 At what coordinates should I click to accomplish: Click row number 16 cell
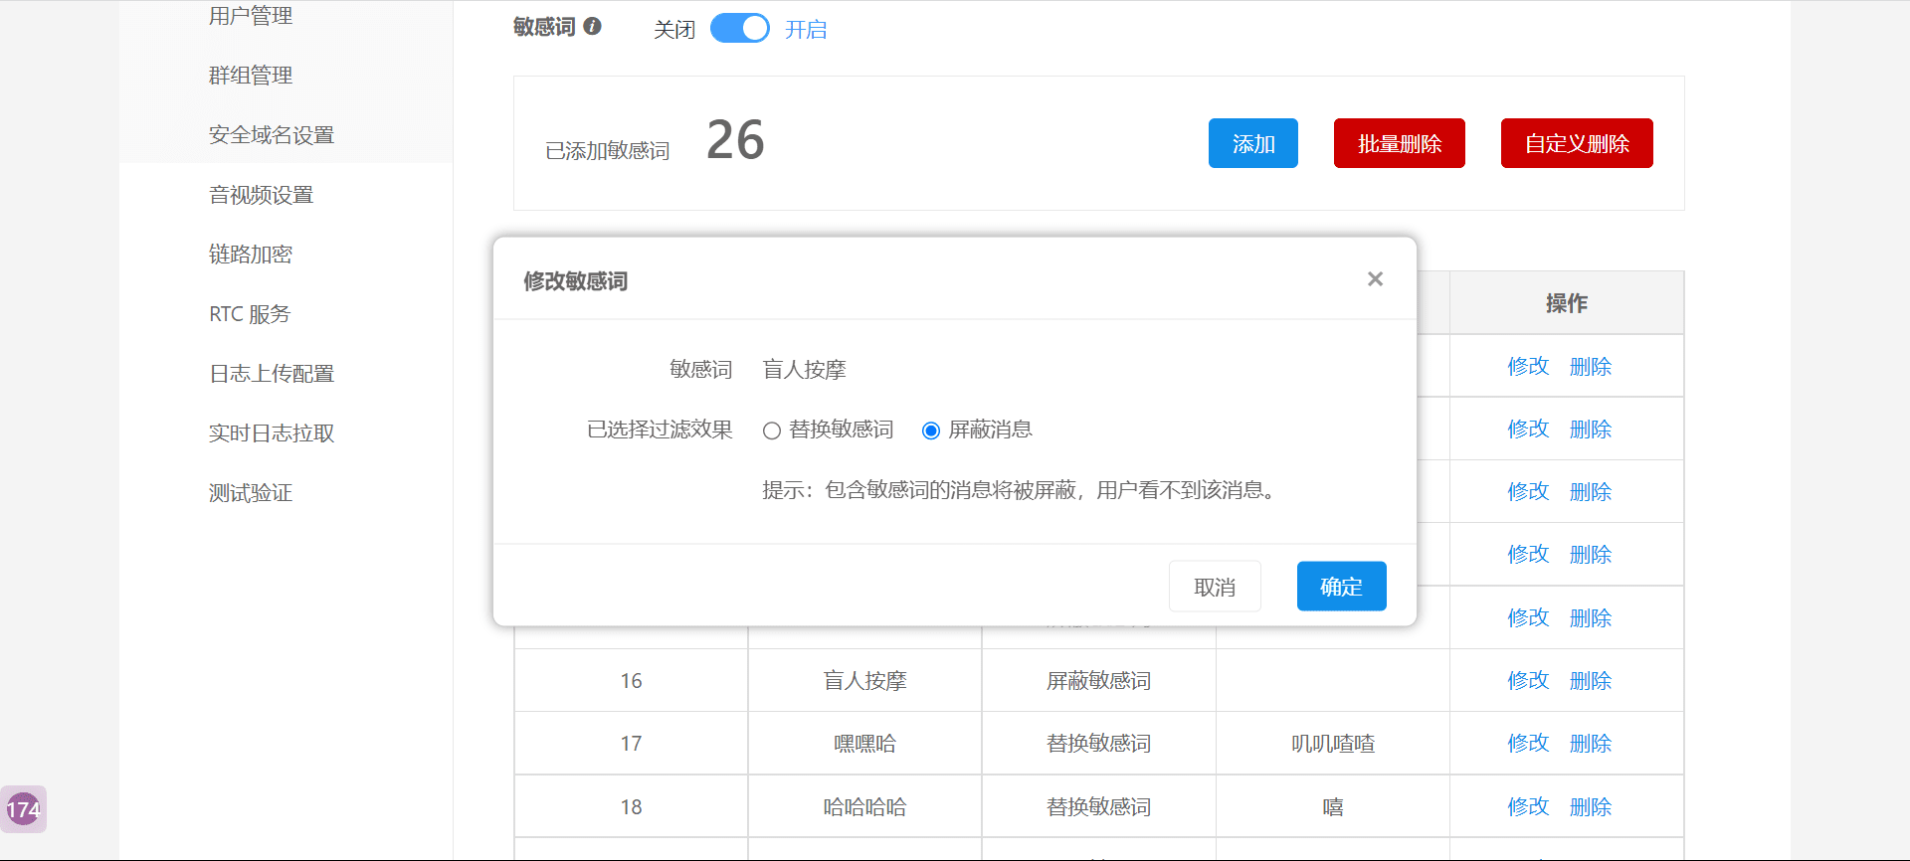[631, 681]
